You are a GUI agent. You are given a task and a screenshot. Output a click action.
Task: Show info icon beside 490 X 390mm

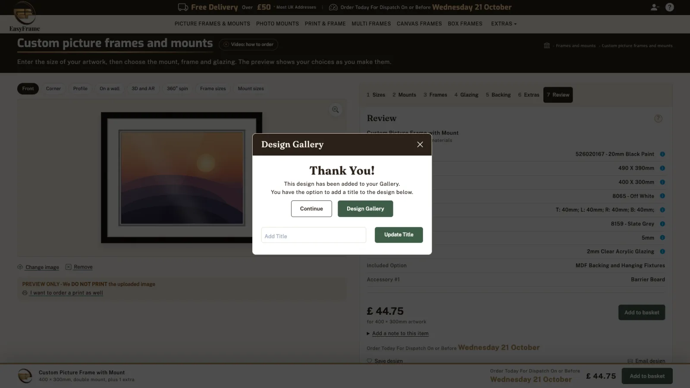point(662,168)
